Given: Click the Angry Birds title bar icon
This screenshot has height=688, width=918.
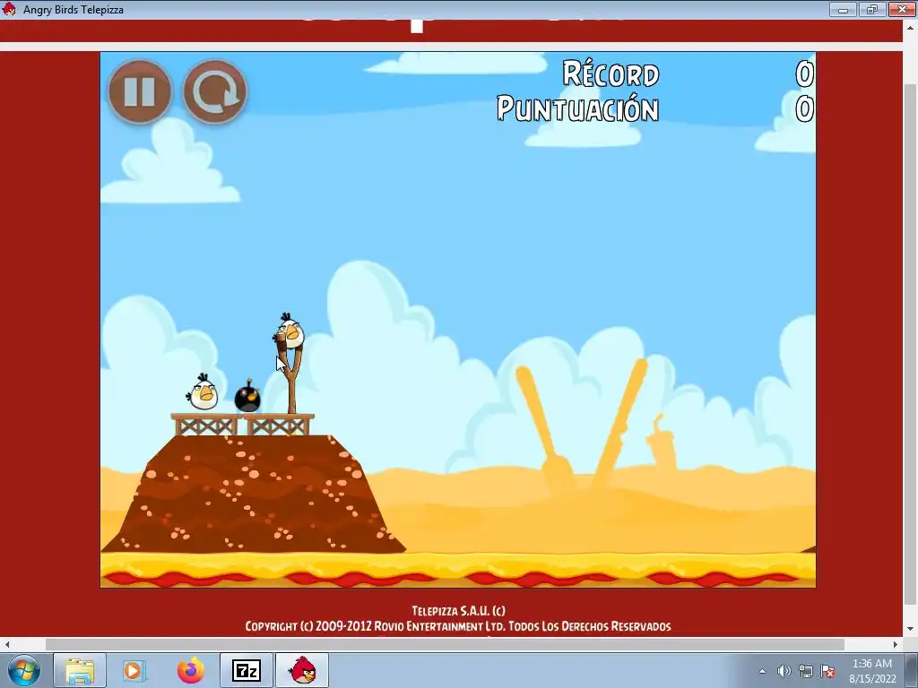Looking at the screenshot, I should 9,9.
